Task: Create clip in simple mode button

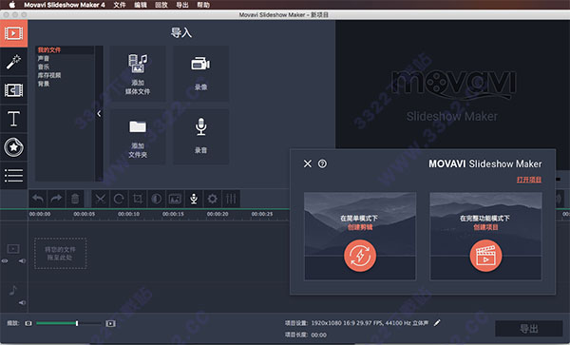Action: point(360,237)
